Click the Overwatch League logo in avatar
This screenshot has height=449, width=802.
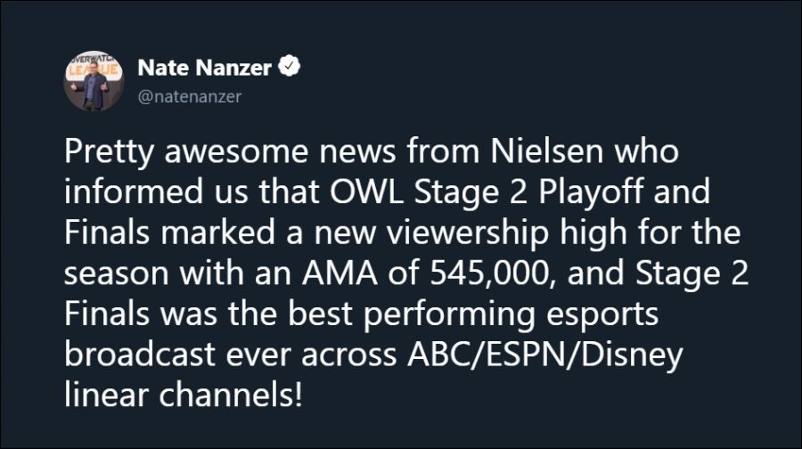pos(94,68)
